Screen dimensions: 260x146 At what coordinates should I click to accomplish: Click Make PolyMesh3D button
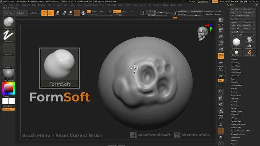pos(246,25)
